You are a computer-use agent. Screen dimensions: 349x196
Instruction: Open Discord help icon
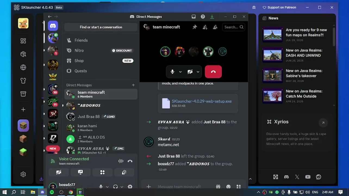click(203, 17)
